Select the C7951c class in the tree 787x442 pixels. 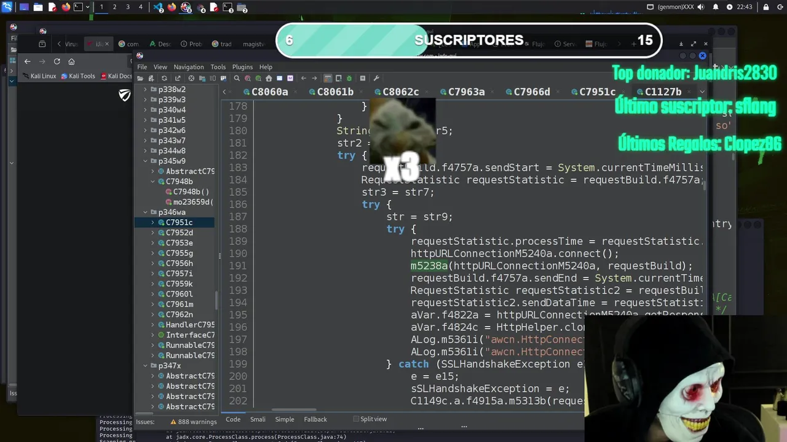pos(179,222)
